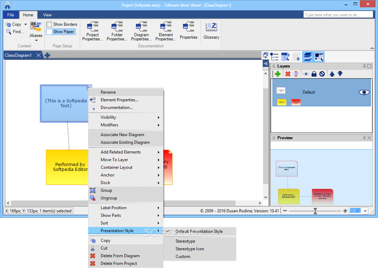
Task: Zoom out with the minus icon
Action: [x=285, y=211]
